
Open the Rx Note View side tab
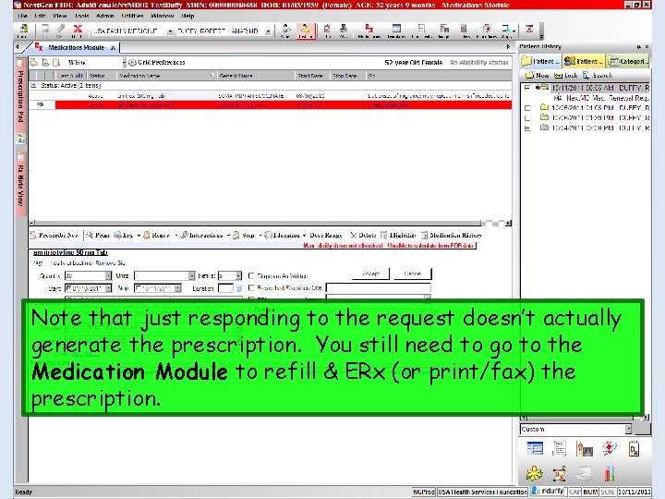(20, 182)
